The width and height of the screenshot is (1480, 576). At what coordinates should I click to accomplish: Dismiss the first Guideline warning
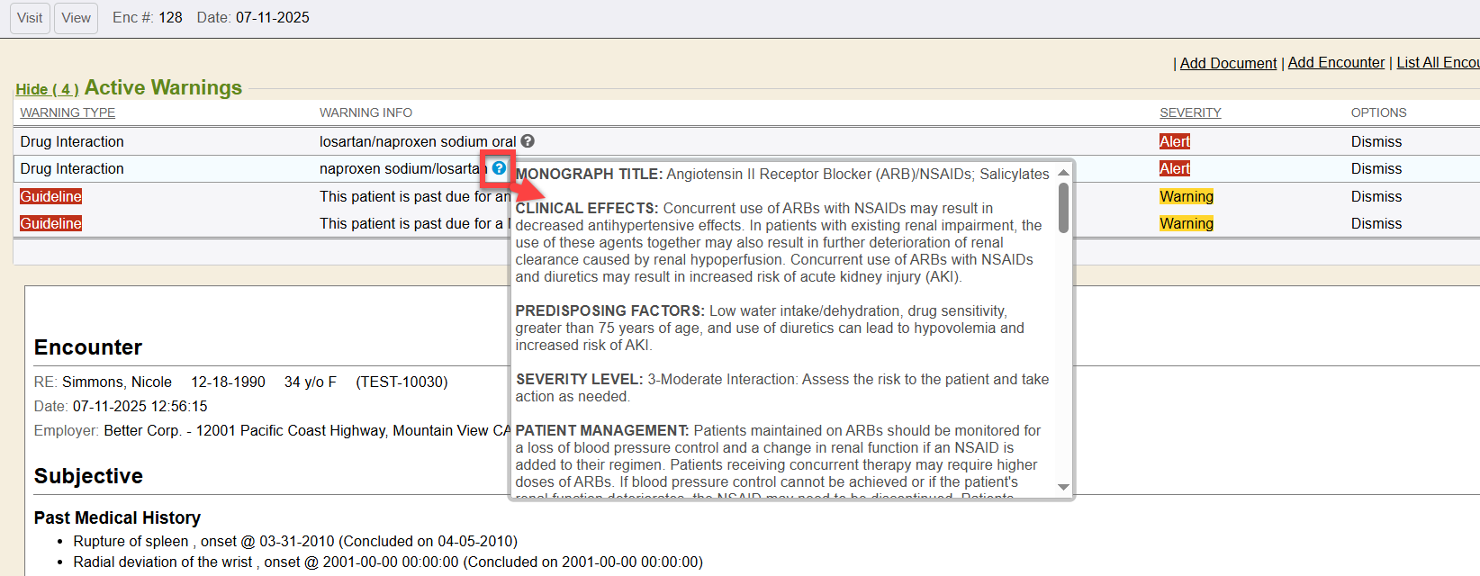(1376, 196)
